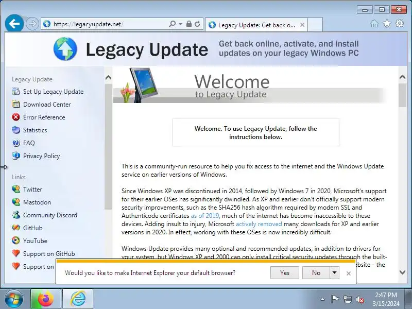The width and height of the screenshot is (412, 309).
Task: Click the Mastodon icon in Links
Action: coord(16,202)
